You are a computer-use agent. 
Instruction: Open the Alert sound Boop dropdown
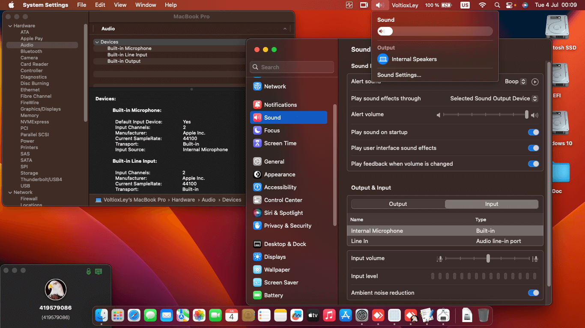(516, 82)
